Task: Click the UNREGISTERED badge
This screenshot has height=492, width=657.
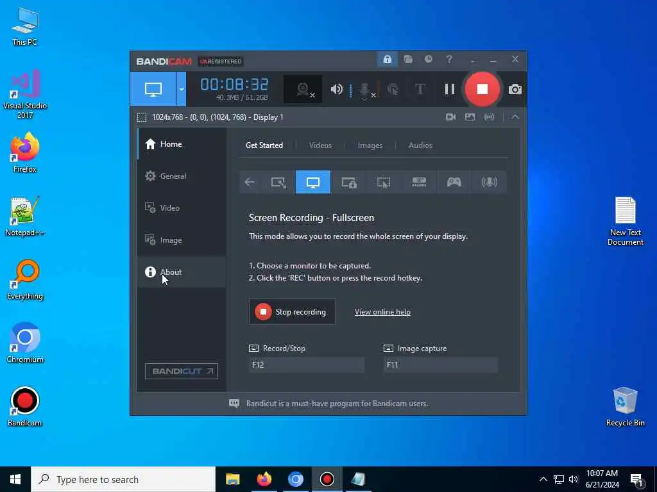Action: coord(221,61)
